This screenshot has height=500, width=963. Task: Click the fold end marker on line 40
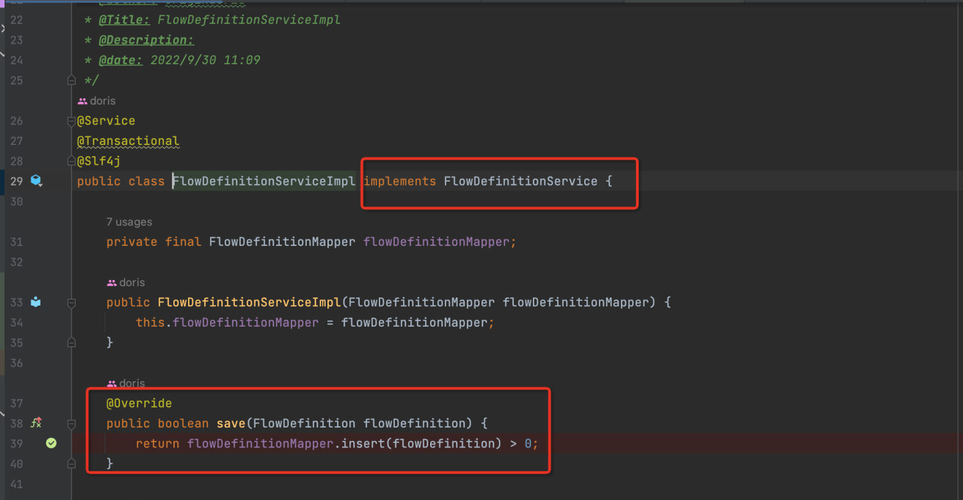(71, 463)
